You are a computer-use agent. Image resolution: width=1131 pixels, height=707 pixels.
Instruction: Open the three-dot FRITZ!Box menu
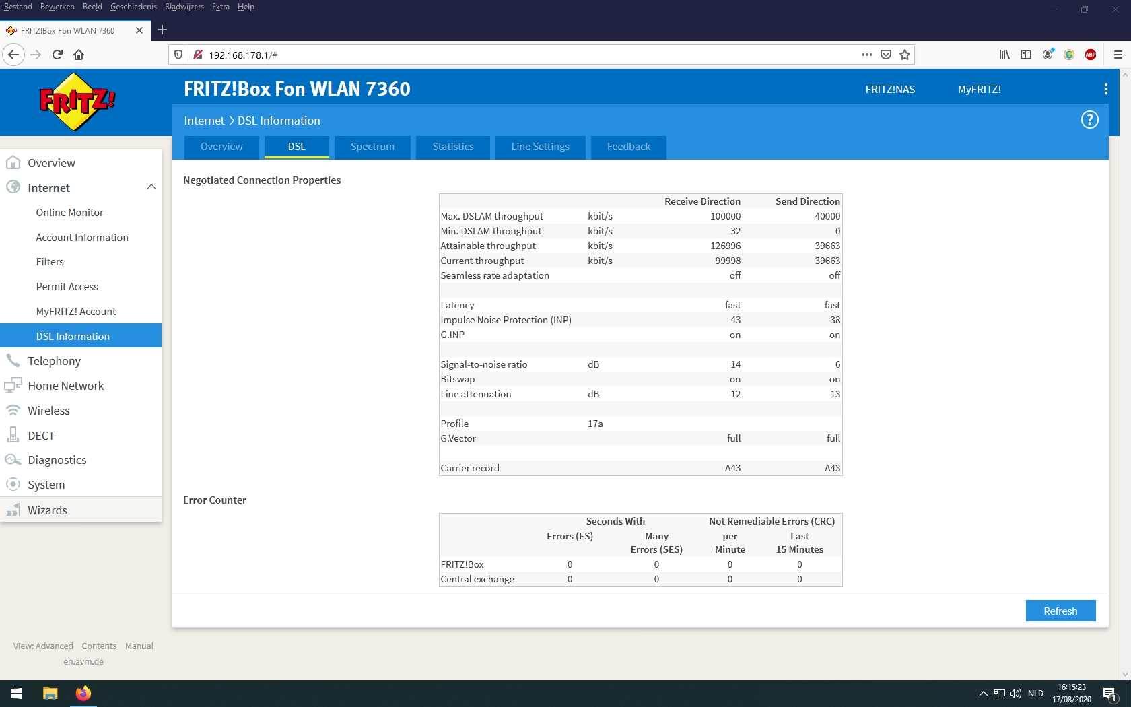pyautogui.click(x=1105, y=89)
